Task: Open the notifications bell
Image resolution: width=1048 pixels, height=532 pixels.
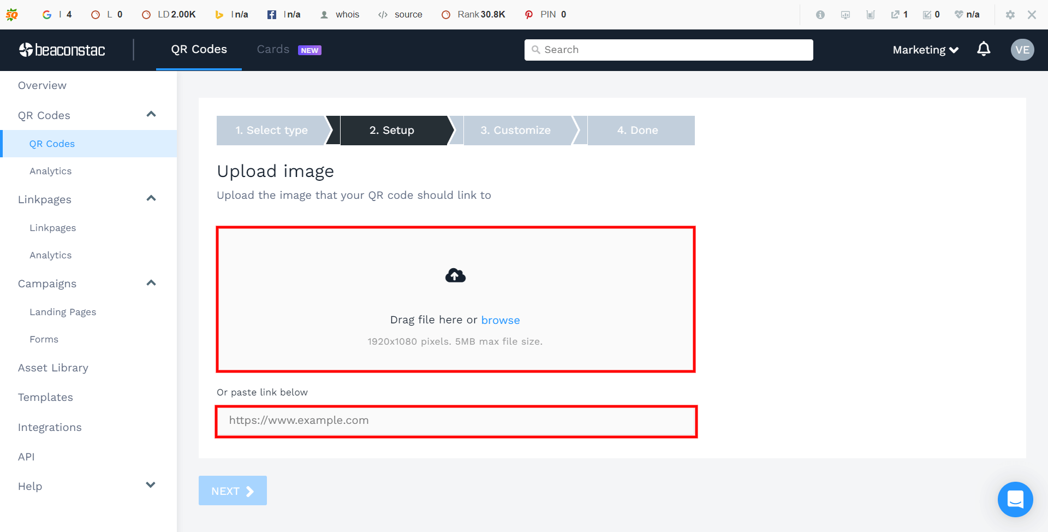Action: click(983, 49)
